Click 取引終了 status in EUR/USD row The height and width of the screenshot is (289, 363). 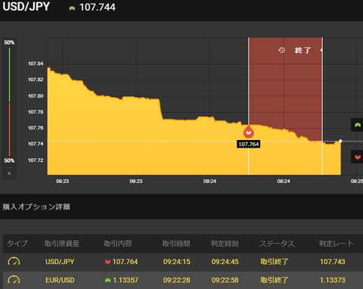coord(274,280)
